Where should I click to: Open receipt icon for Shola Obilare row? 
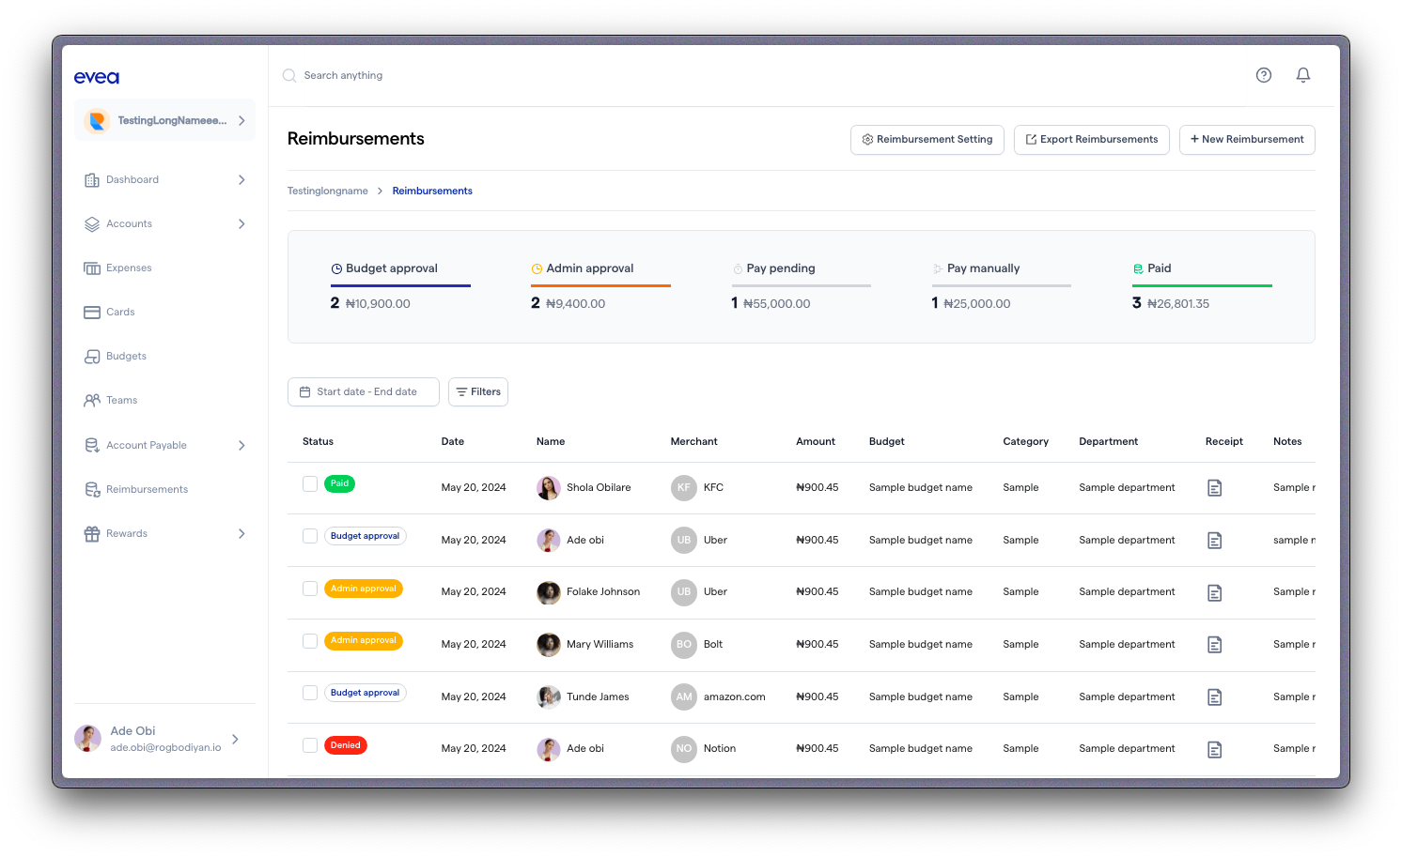(x=1214, y=488)
